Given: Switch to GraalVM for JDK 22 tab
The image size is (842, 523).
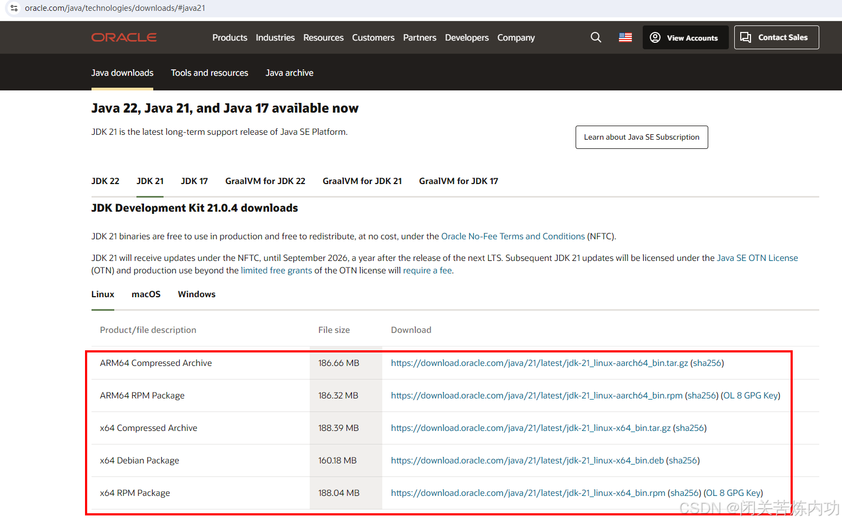Looking at the screenshot, I should (x=265, y=181).
